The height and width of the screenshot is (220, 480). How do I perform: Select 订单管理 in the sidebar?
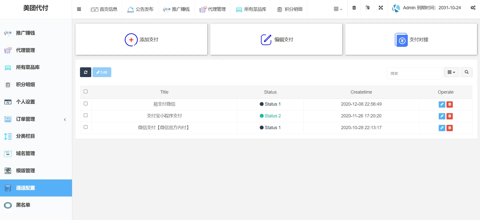[36, 119]
